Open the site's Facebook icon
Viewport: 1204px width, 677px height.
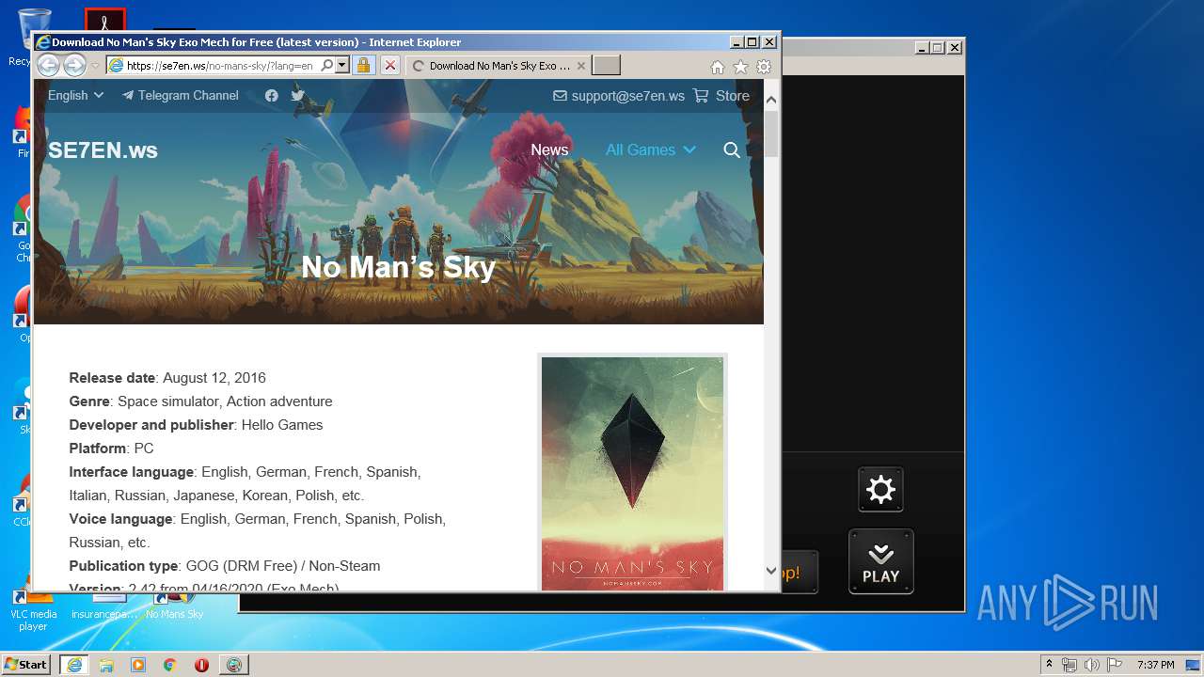click(x=271, y=95)
